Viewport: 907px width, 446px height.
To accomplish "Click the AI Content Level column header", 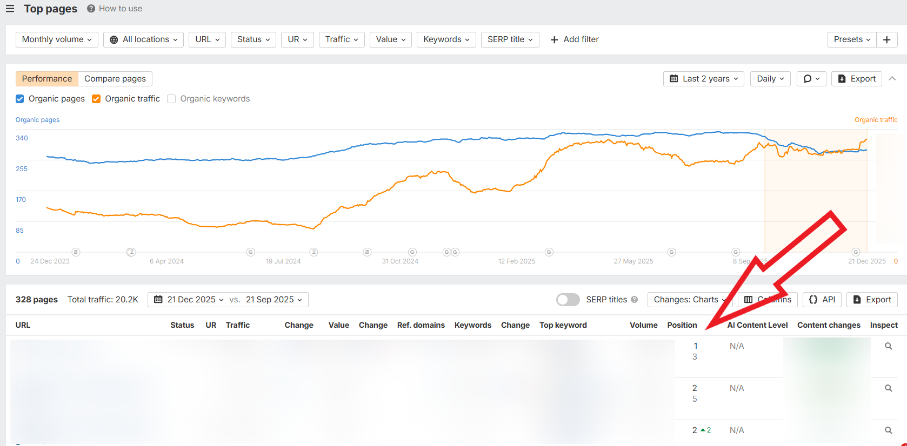I will tap(757, 325).
